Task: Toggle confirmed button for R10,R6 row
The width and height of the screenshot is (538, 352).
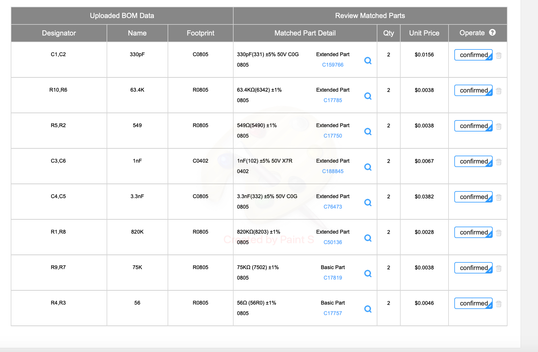Action: 473,90
